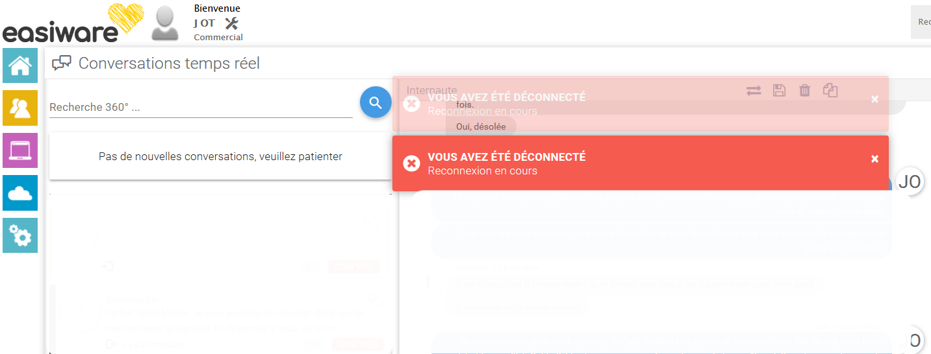
Task: Dismiss the solid red disconnected notification
Action: pyautogui.click(x=874, y=159)
